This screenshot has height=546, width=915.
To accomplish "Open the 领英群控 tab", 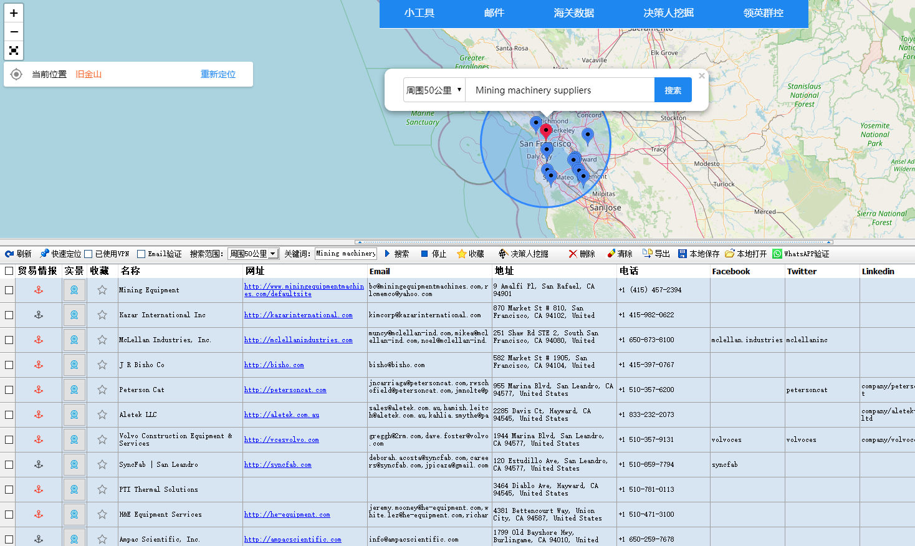I will (x=764, y=13).
